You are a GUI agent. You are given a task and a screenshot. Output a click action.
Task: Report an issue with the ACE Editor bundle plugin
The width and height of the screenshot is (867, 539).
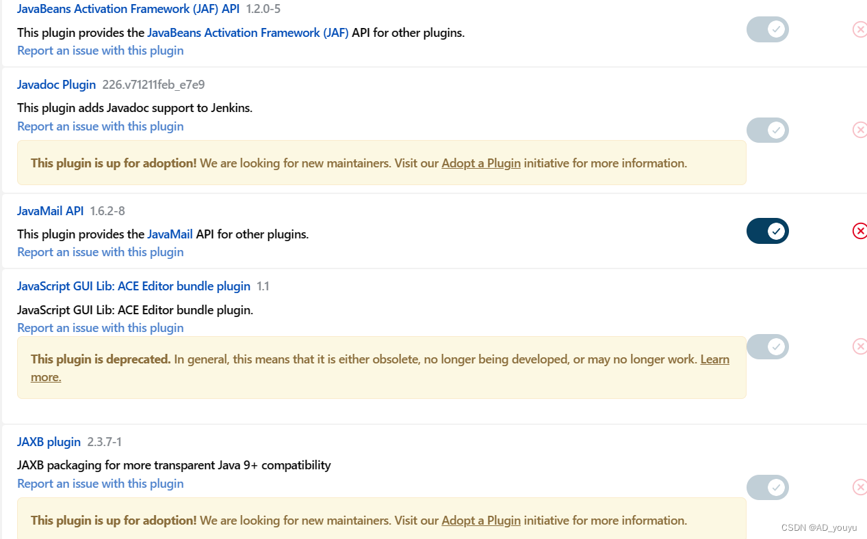pyautogui.click(x=101, y=328)
